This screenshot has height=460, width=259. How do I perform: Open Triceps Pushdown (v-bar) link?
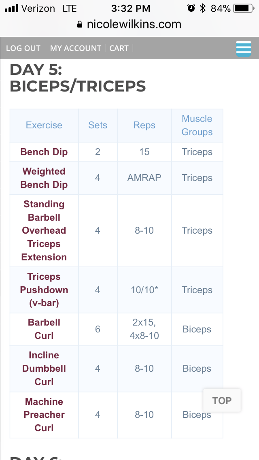pyautogui.click(x=44, y=290)
